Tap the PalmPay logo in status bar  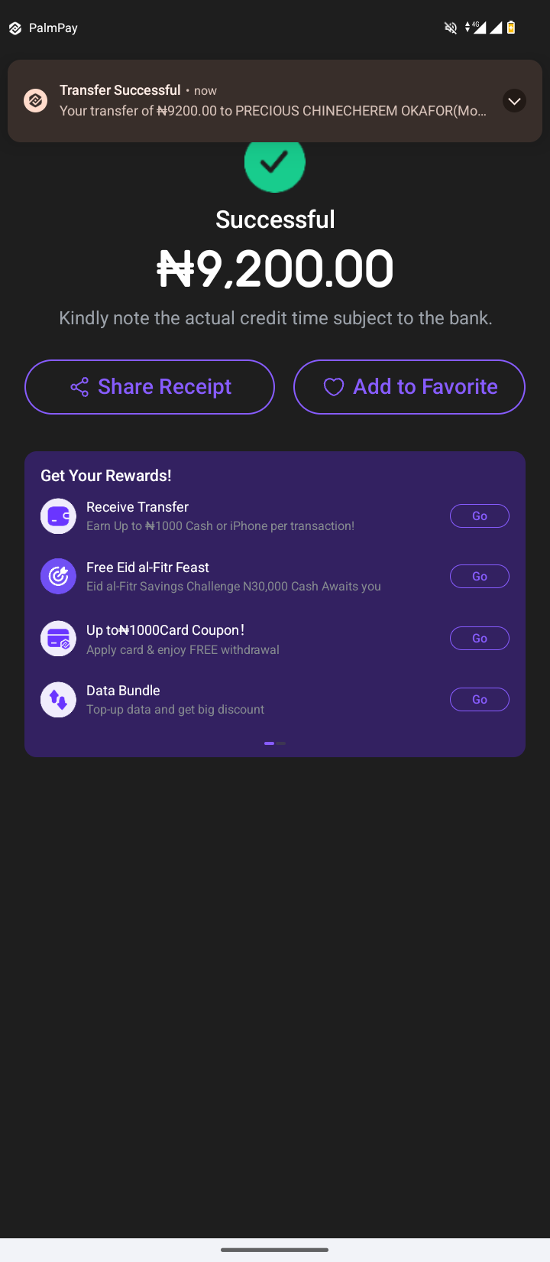(x=15, y=28)
